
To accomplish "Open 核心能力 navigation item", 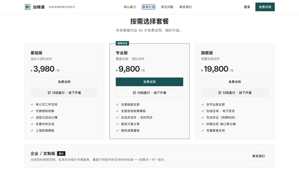I will click(130, 7).
